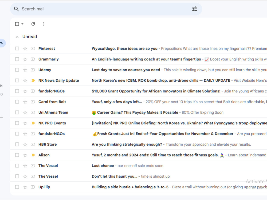This screenshot has height=200, width=267.
Task: Star the Alison email
Action: point(25,155)
